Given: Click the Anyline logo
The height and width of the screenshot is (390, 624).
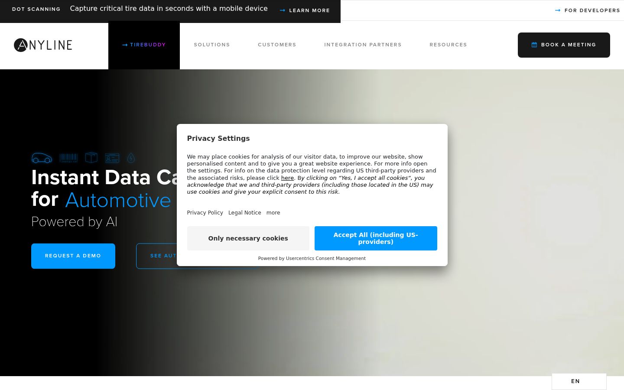Looking at the screenshot, I should (x=43, y=45).
